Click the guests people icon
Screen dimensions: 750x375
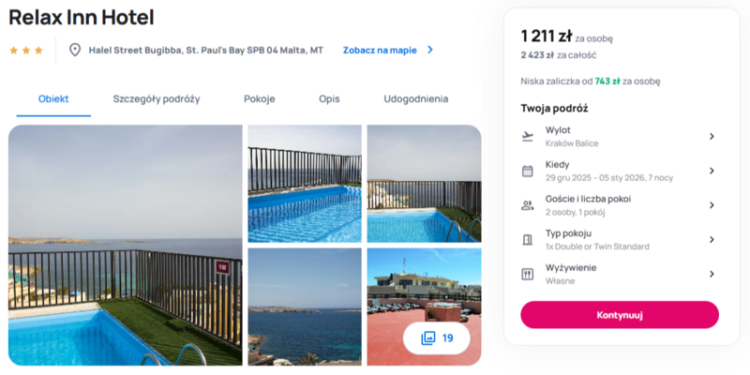click(x=527, y=205)
